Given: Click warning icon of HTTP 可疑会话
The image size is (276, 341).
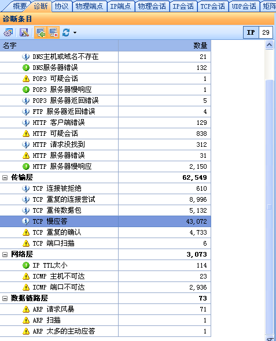Looking at the screenshot, I should 26,134.
